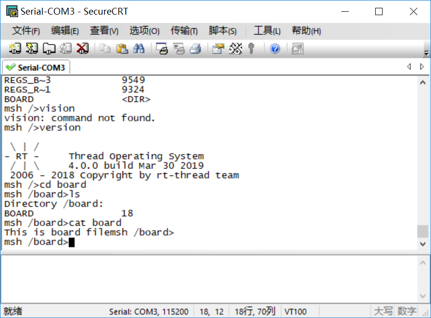The height and width of the screenshot is (318, 431).
Task: Click the terminal scrollbar thumb
Action: 423,231
